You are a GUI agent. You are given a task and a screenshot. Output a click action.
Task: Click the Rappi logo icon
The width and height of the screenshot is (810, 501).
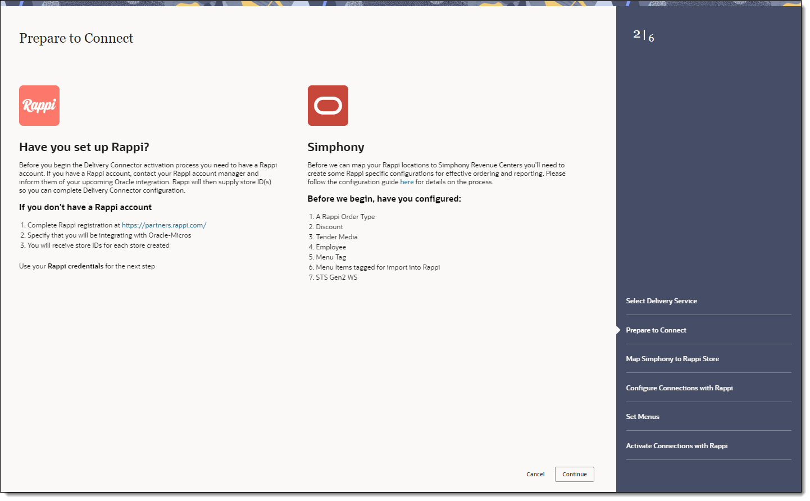39,106
